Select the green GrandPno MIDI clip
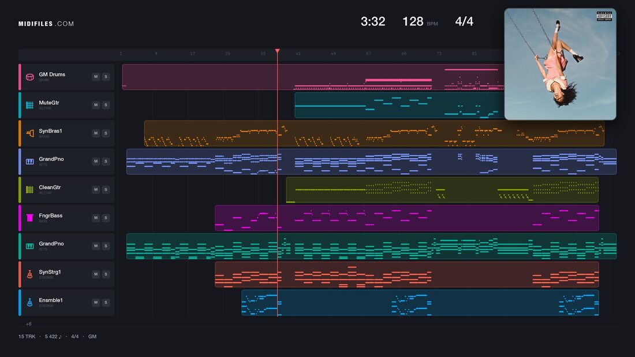This screenshot has width=635, height=357. tap(371, 246)
